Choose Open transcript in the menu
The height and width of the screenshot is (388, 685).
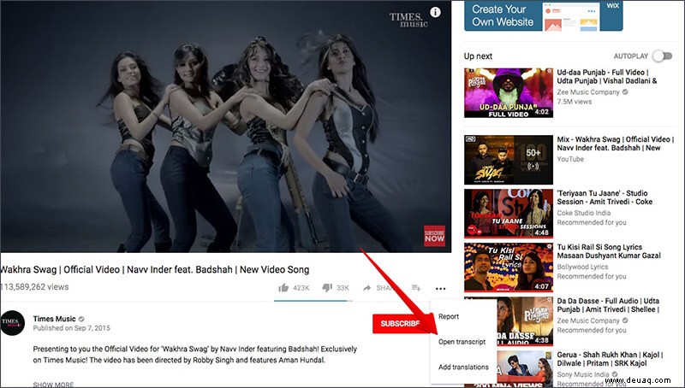[x=462, y=342]
